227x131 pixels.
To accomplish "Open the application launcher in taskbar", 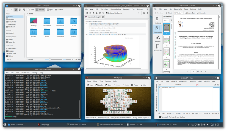I will click(5, 125).
